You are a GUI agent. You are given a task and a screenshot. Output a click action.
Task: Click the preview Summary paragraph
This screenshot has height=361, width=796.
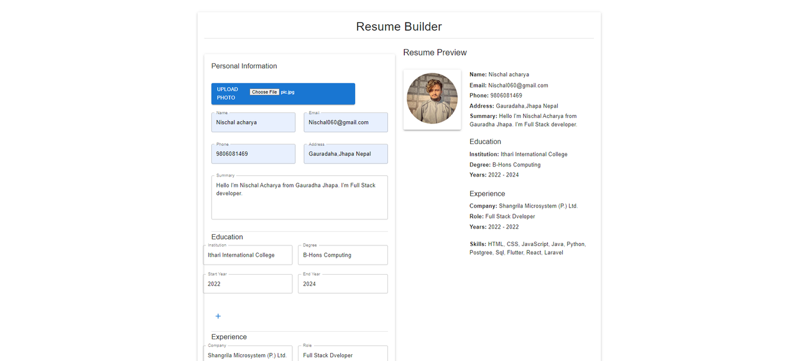[524, 121]
